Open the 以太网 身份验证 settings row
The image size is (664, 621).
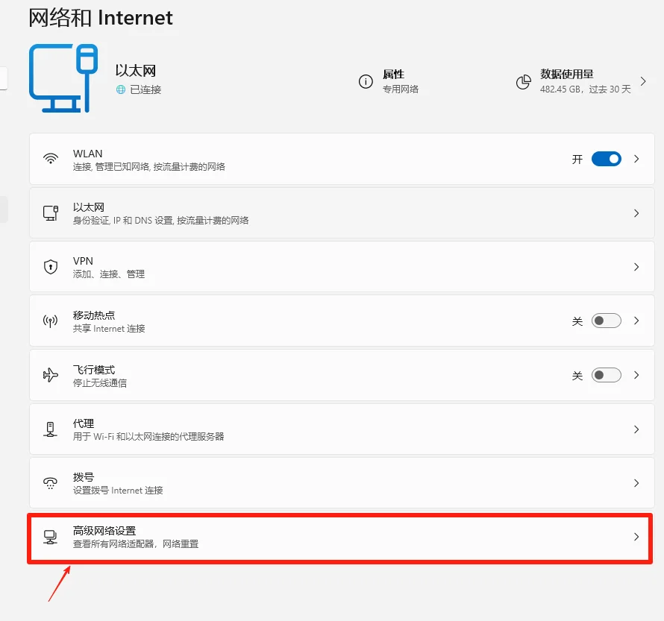pyautogui.click(x=336, y=212)
